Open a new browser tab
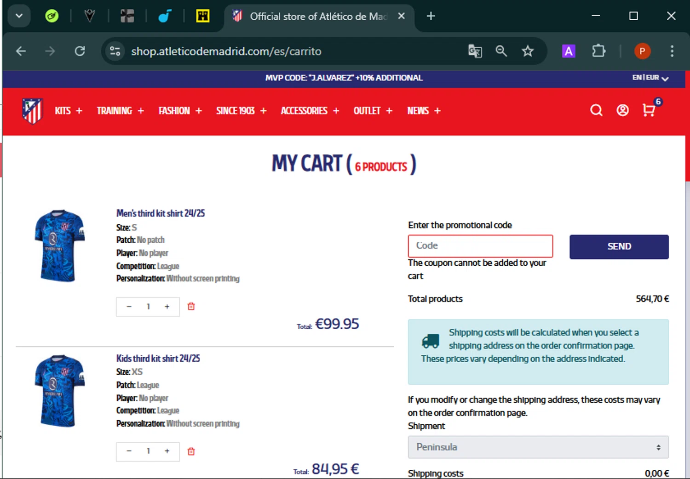This screenshot has height=479, width=690. click(x=431, y=16)
